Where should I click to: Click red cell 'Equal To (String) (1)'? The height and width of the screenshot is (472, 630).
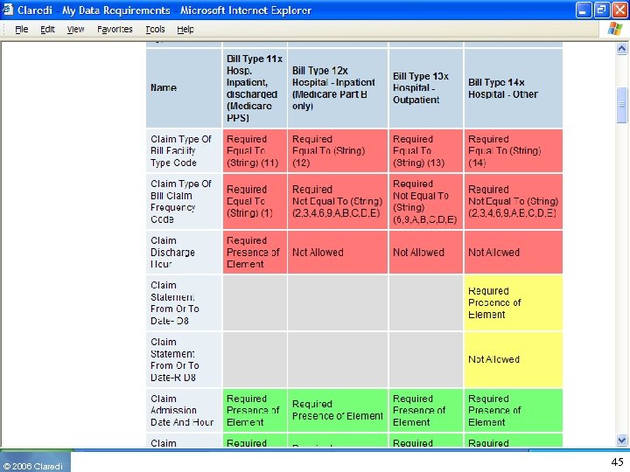tap(255, 202)
